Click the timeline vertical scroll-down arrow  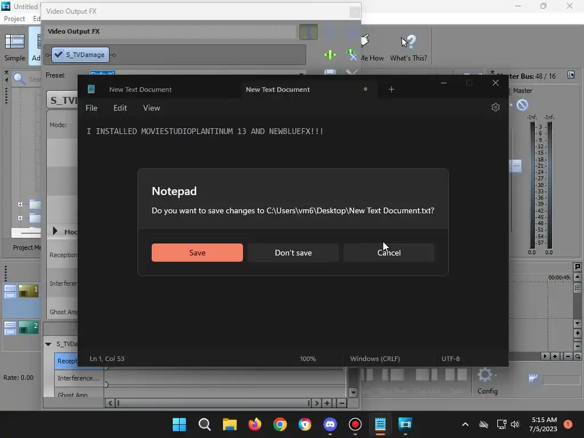(577, 323)
